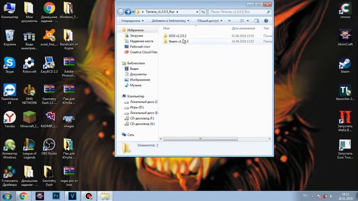Open the Общий доступ menu
The image size is (358, 201).
point(210,21)
